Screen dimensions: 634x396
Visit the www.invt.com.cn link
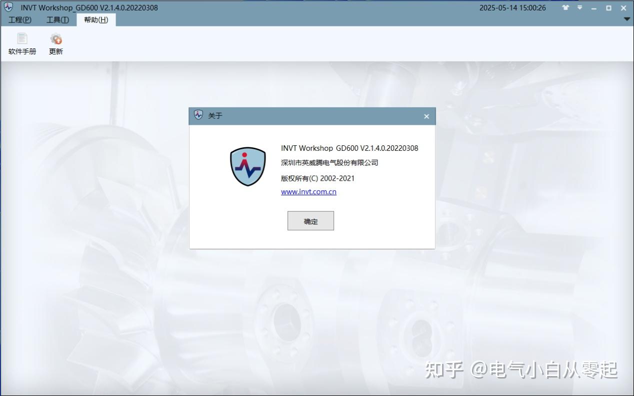point(308,191)
